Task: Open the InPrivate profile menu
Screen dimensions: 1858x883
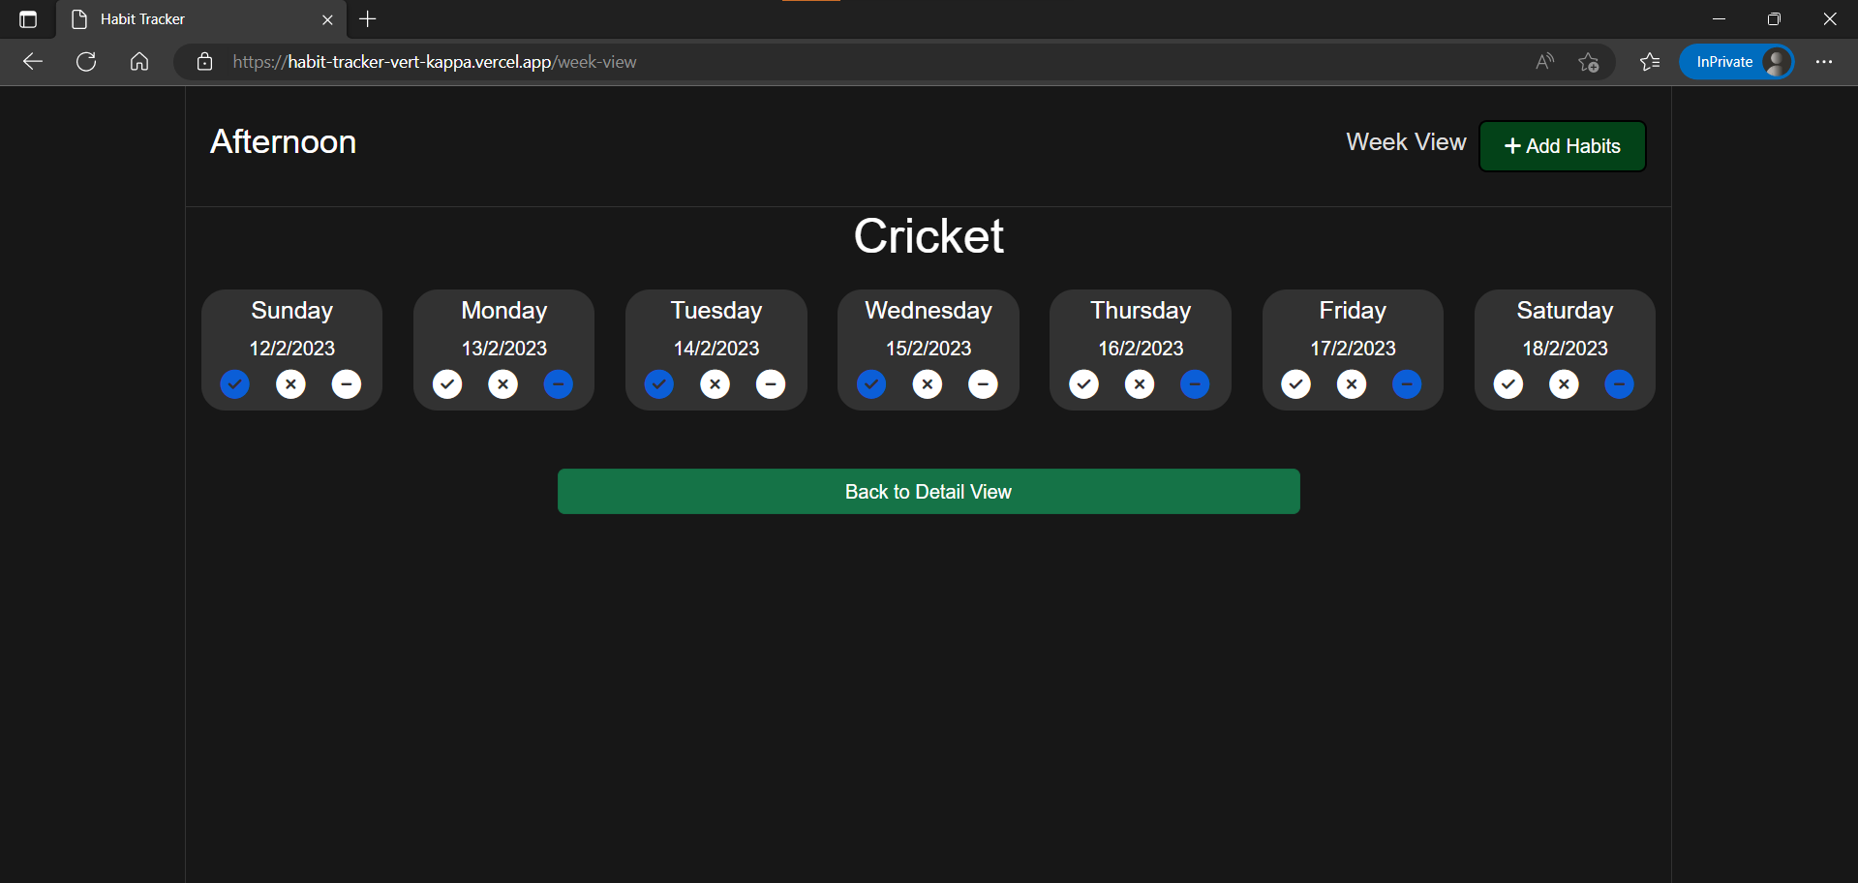Action: (1737, 61)
